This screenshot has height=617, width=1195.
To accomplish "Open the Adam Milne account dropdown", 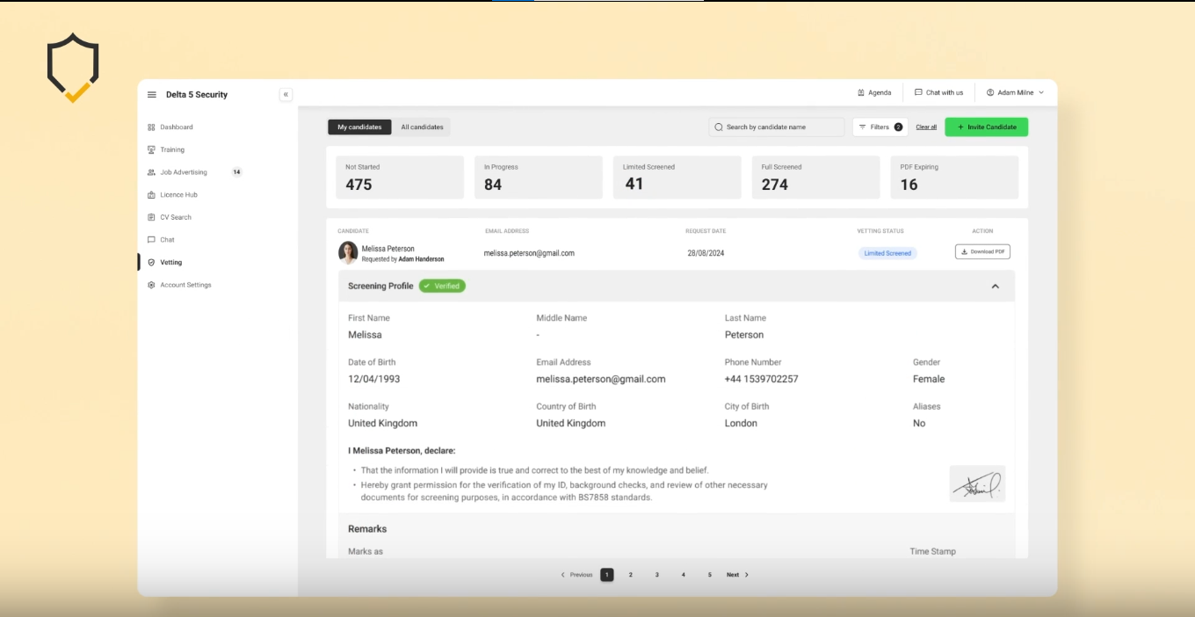I will point(1015,91).
